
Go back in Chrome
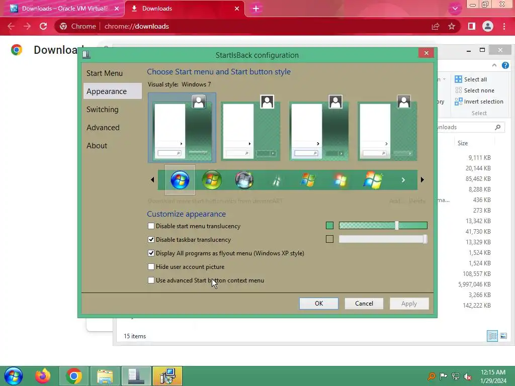coord(11,26)
